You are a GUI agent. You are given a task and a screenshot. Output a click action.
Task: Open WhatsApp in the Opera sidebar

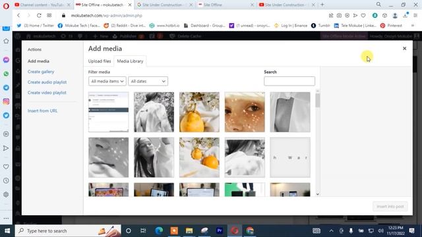tap(6, 74)
